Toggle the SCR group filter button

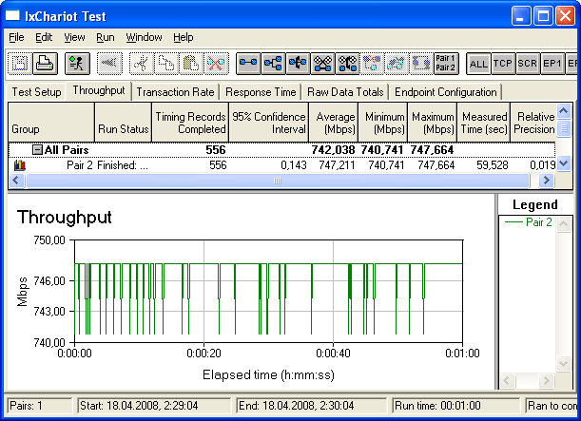(x=528, y=64)
